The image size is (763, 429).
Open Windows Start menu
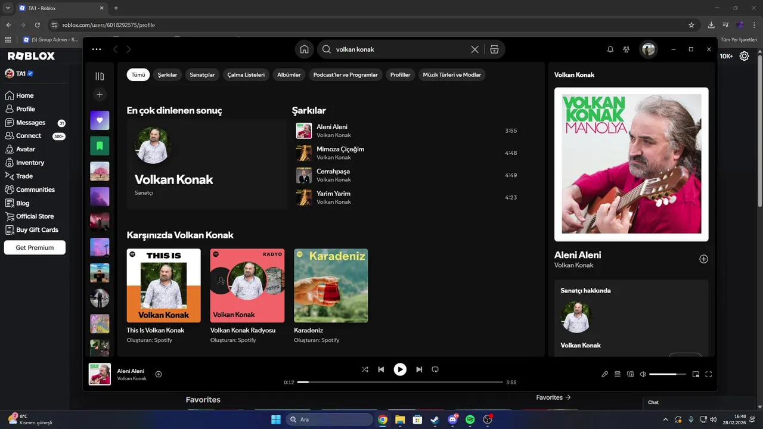click(276, 419)
